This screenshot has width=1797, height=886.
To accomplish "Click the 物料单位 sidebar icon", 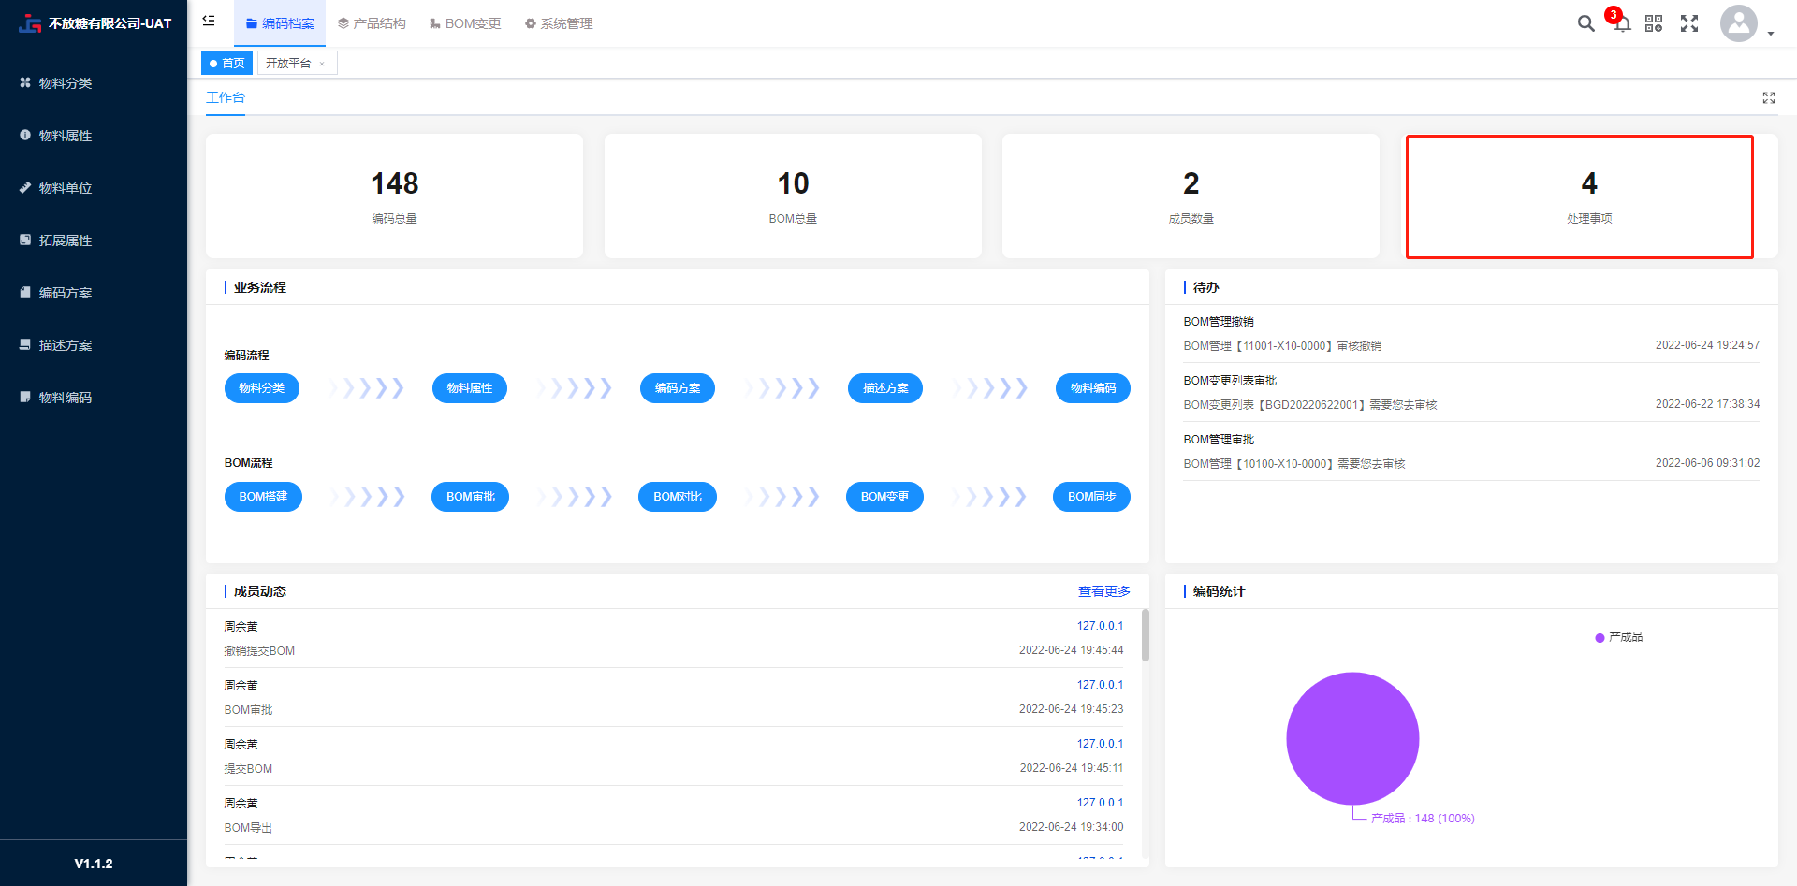I will [x=25, y=187].
